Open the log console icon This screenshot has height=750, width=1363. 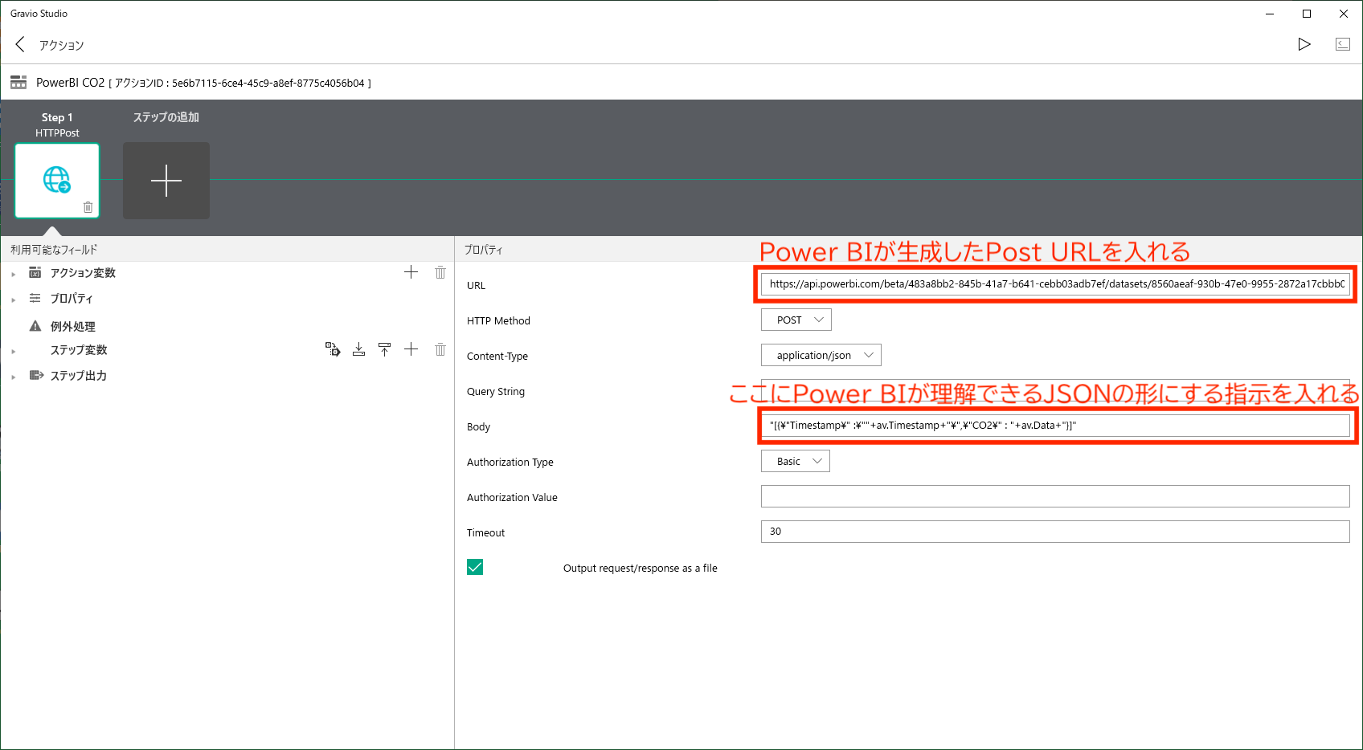pos(1343,44)
